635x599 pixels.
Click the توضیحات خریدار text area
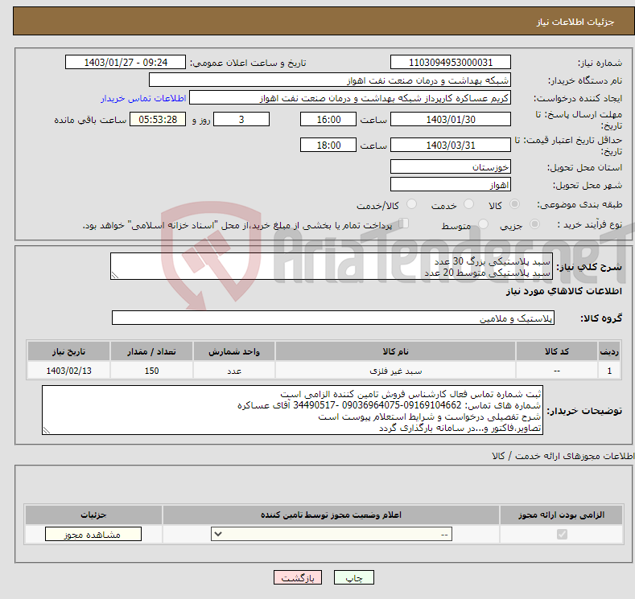tap(292, 410)
